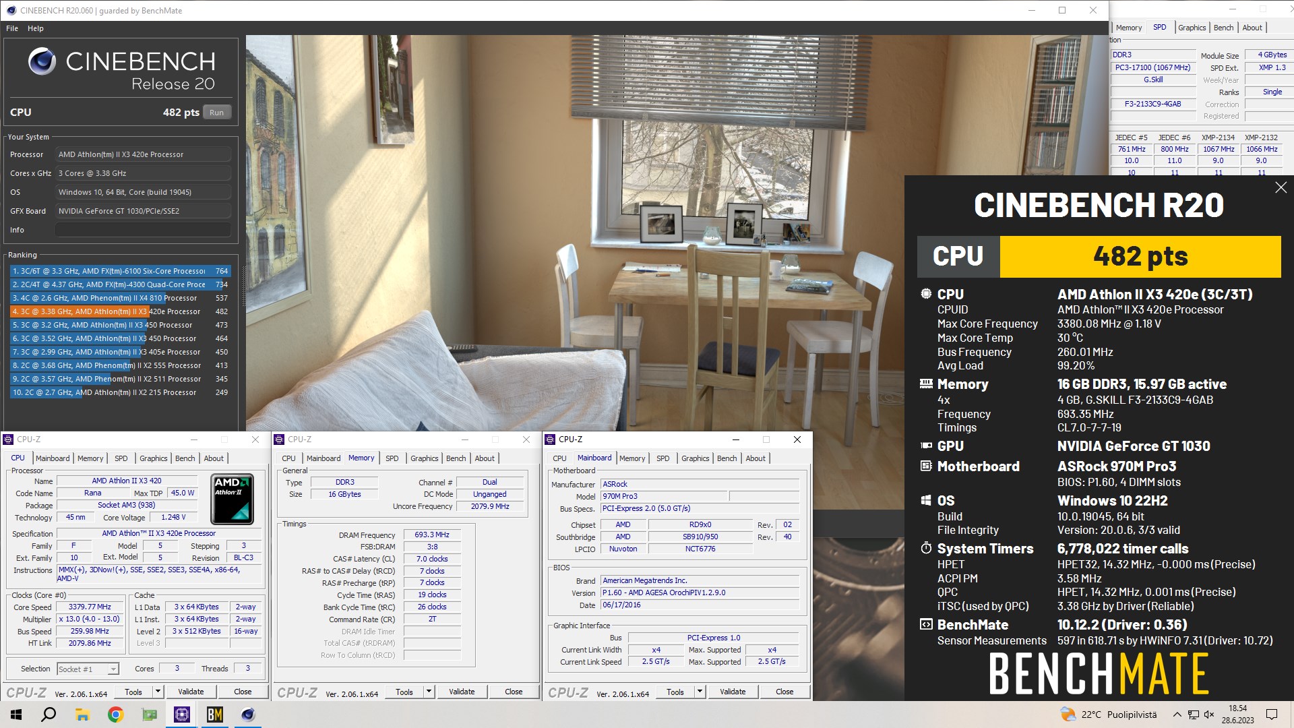Open Google Chrome from the taskbar
Image resolution: width=1294 pixels, height=728 pixels.
pos(115,715)
